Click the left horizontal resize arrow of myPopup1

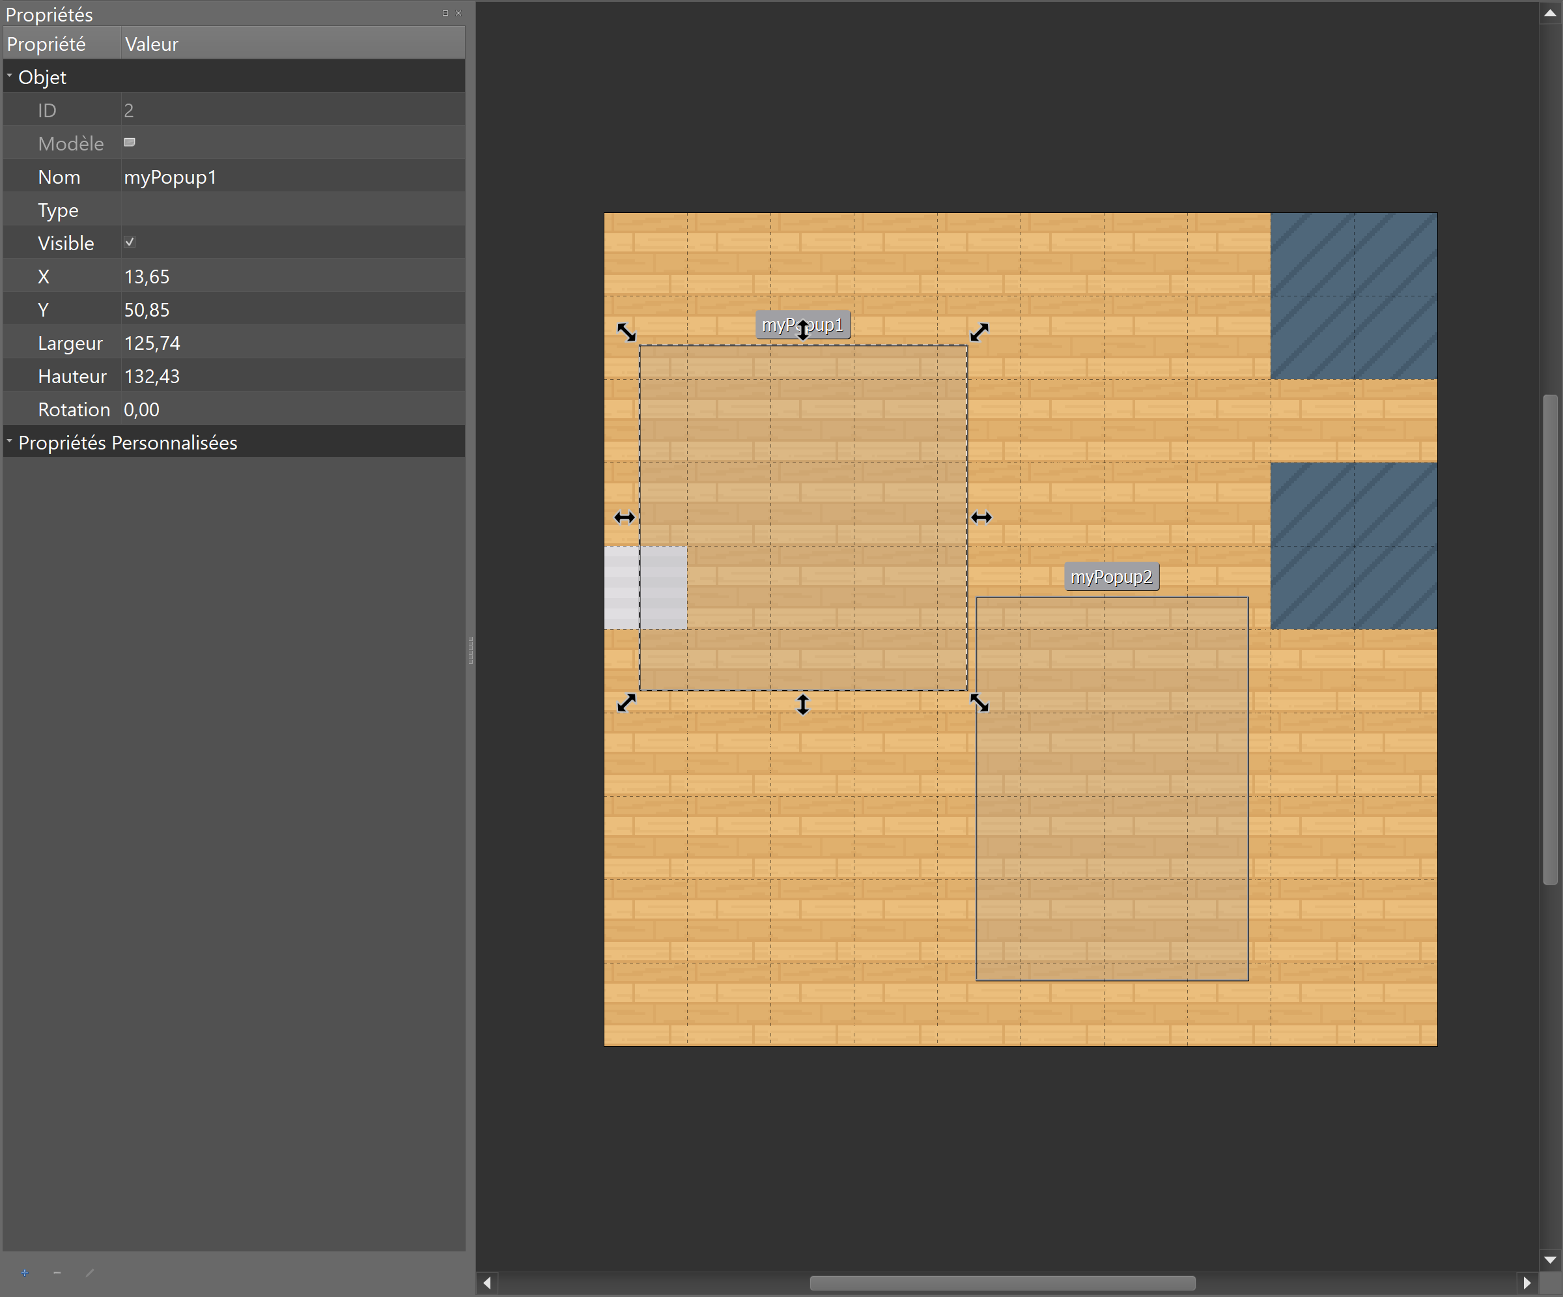625,517
